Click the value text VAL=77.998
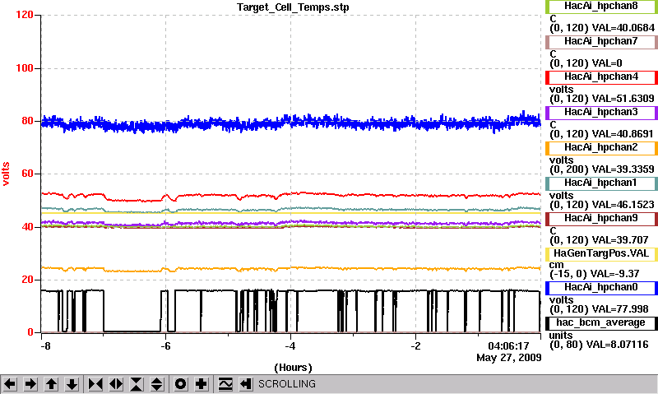Screen dimensions: 658x394 [620, 309]
